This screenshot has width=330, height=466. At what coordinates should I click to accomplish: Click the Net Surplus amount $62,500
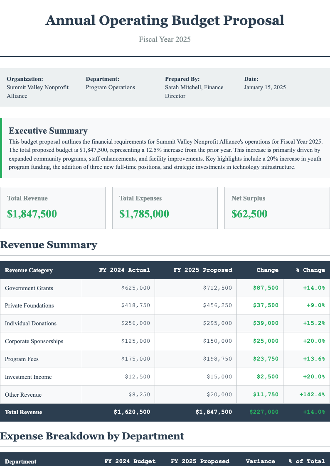[249, 214]
